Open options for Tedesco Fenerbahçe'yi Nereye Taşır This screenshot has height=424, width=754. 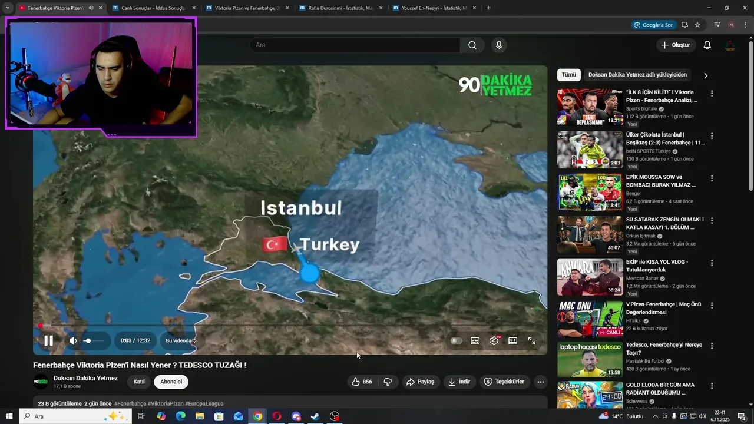pos(712,346)
